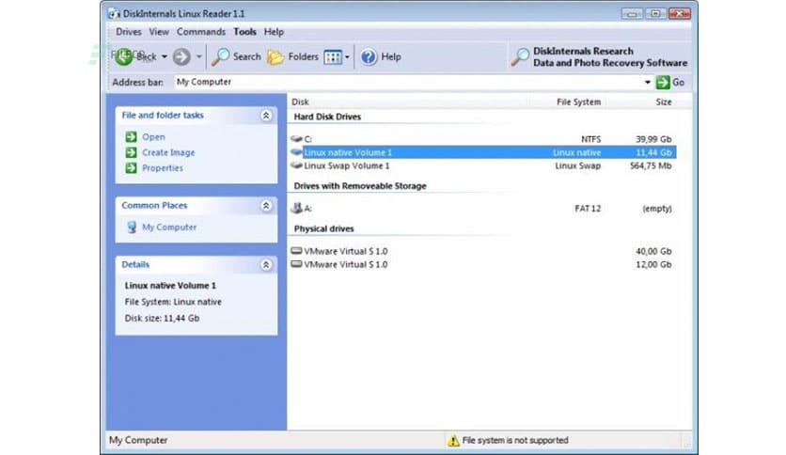
Task: Click the green Go button
Action: 670,82
